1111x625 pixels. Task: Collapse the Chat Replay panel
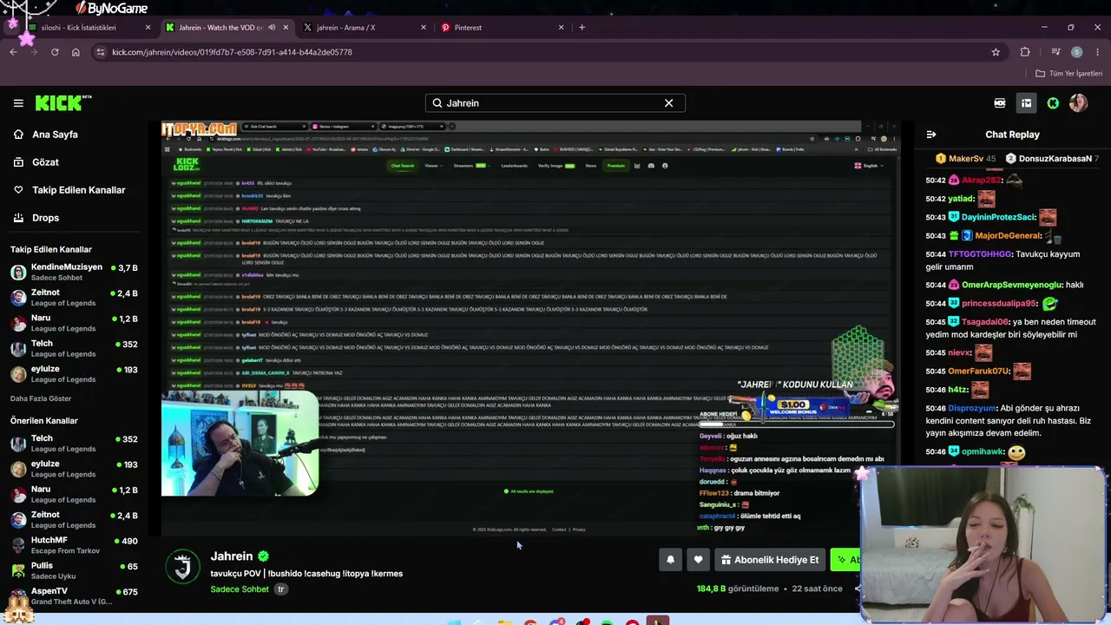click(931, 135)
